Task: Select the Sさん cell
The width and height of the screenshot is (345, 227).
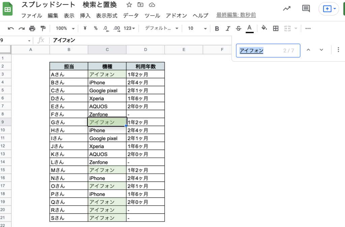Action: click(69, 218)
